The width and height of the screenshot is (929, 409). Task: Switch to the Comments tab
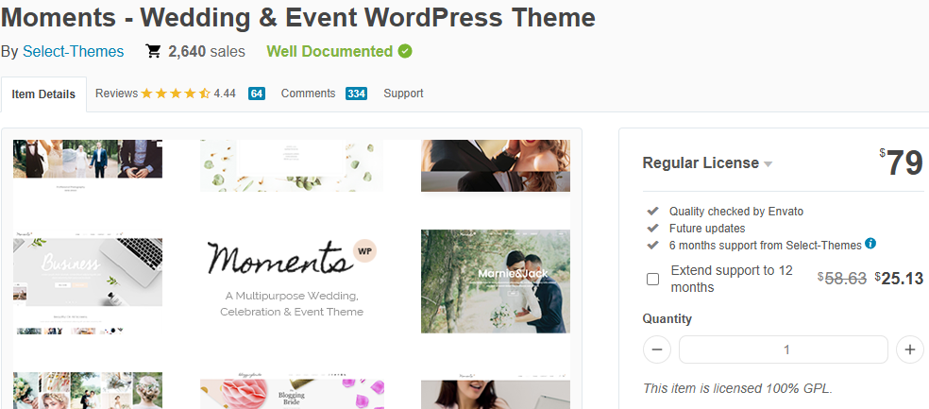click(308, 94)
